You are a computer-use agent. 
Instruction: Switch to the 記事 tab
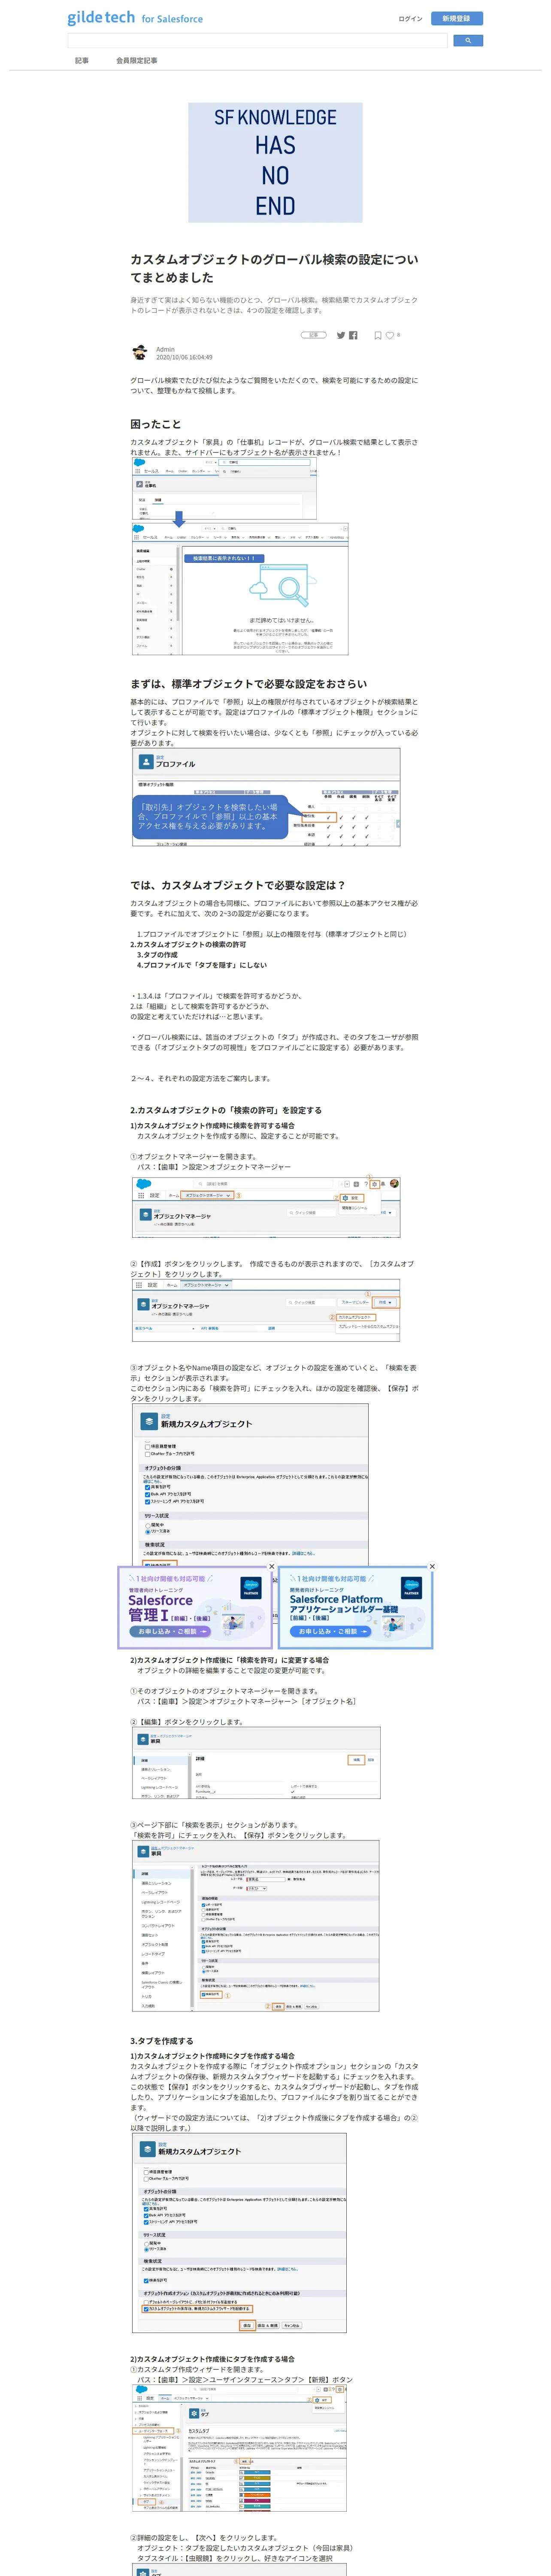coord(82,60)
